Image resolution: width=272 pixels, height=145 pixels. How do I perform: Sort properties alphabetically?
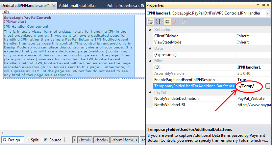158,21
